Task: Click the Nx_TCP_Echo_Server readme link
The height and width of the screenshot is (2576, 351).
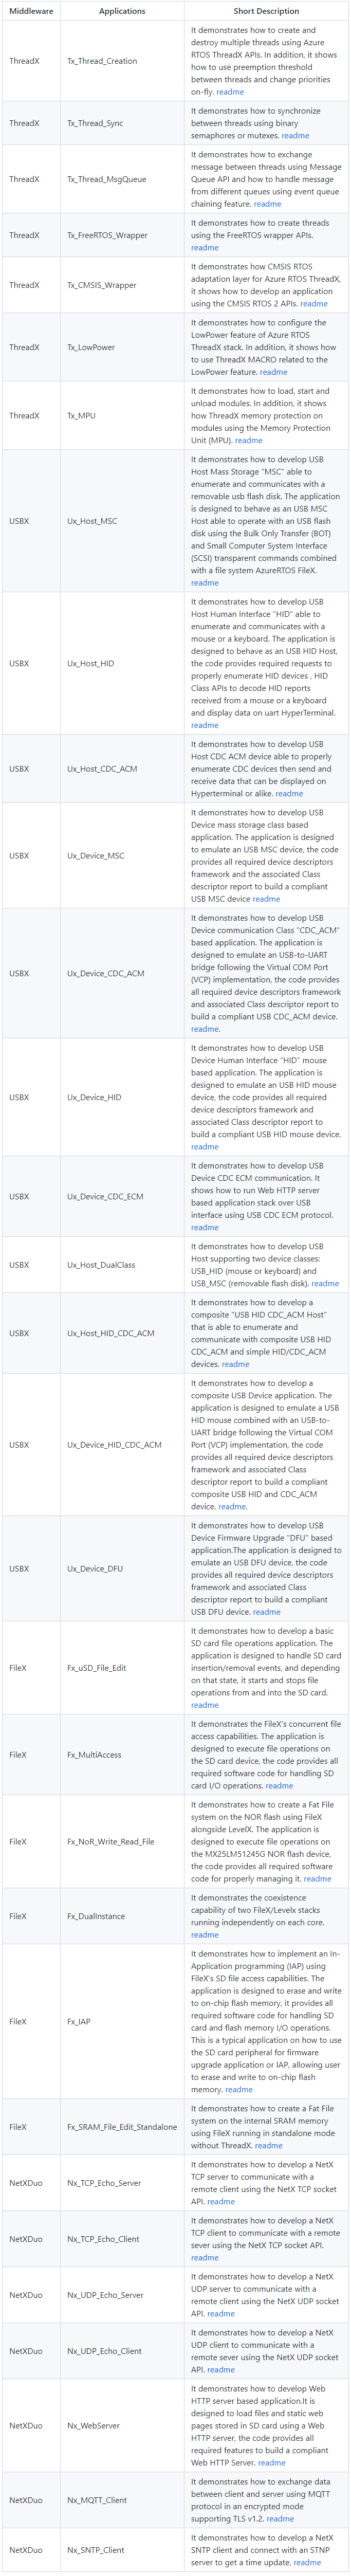Action: point(221,2201)
